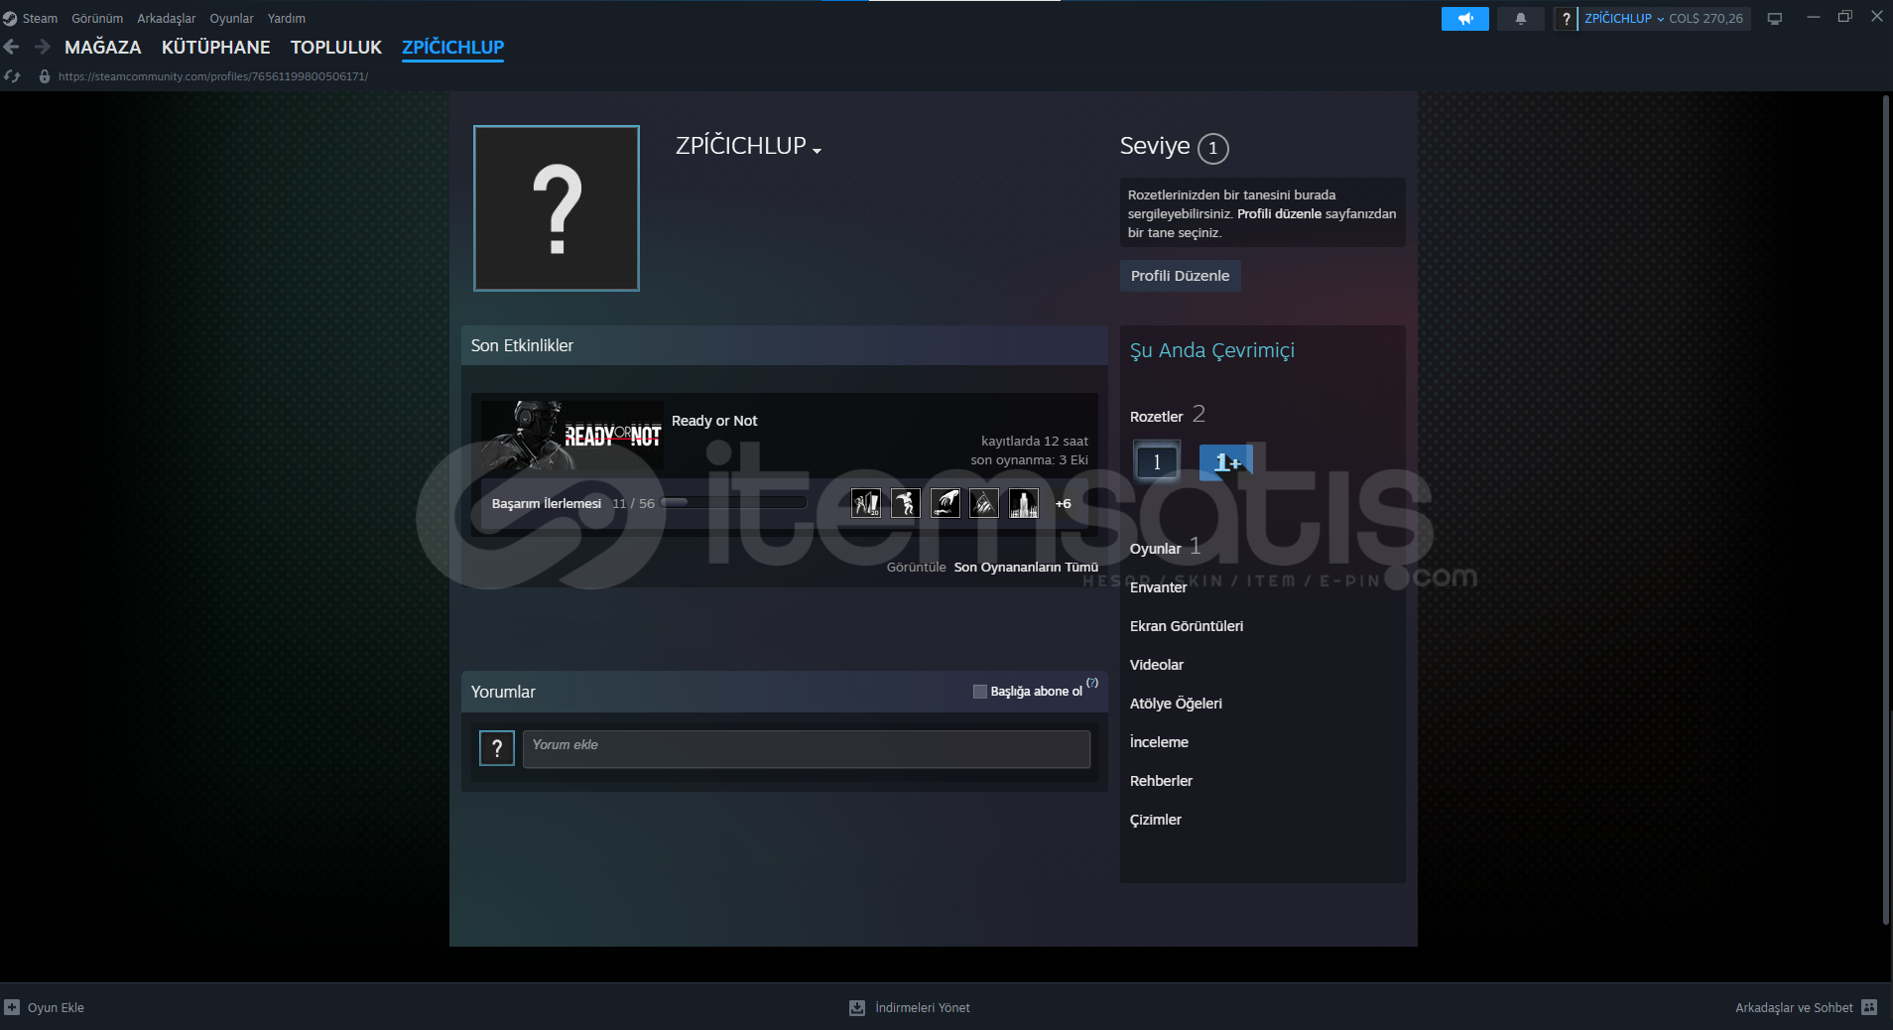This screenshot has width=1893, height=1030.
Task: Click the Seviye level 1 circle badge
Action: (x=1212, y=148)
